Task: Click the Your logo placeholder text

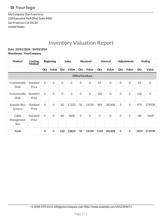Action: point(25,7)
